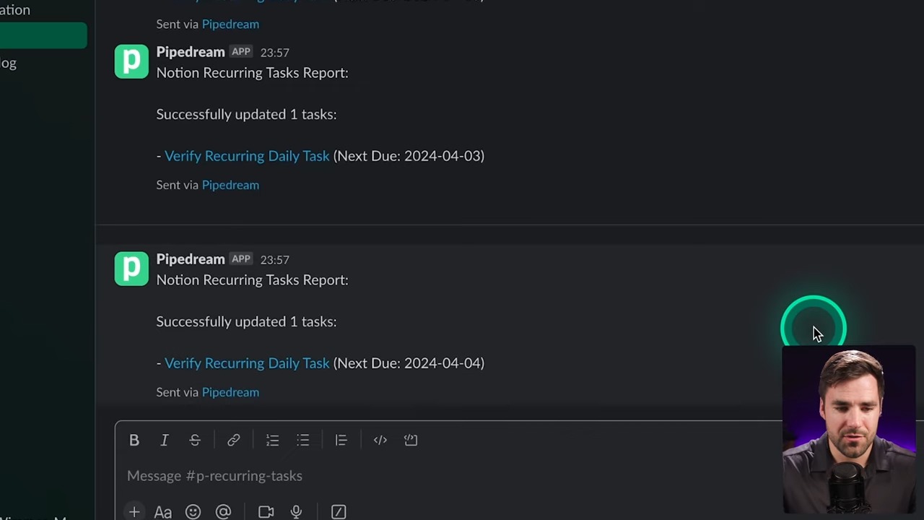924x520 pixels.
Task: Open the attachments plus menu
Action: pos(134,512)
